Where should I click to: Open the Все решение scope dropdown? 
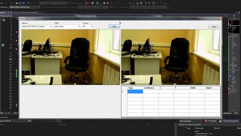(x=191, y=121)
